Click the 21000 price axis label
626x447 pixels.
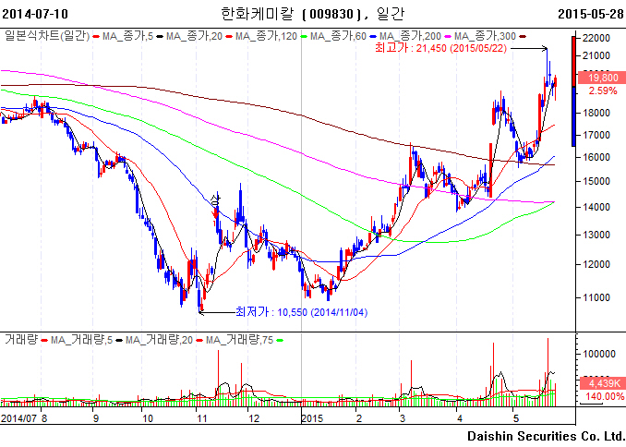(x=596, y=56)
